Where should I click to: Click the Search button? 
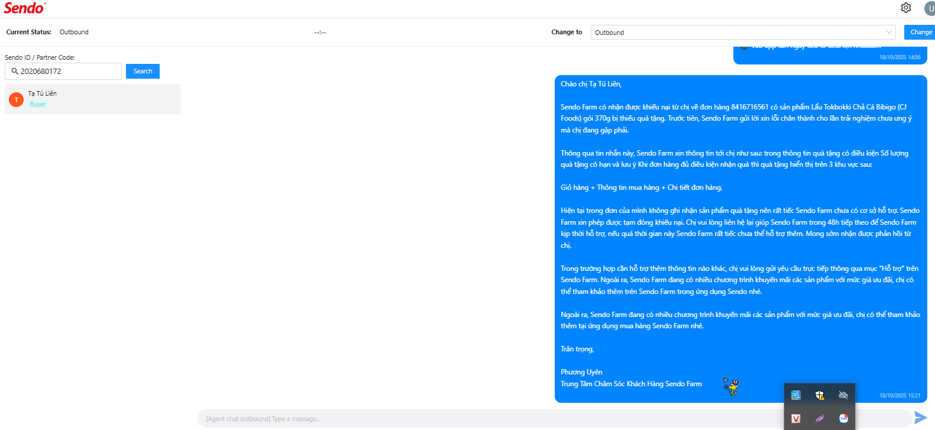[x=143, y=71]
